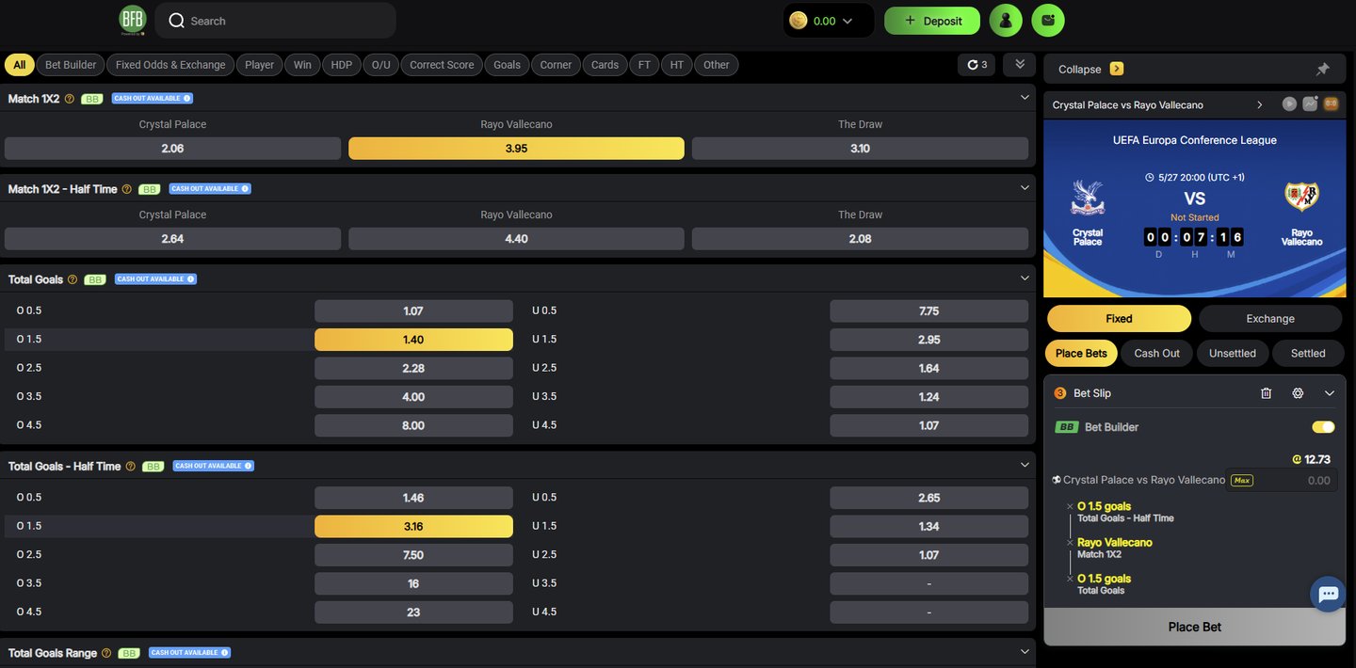
Task: Switch to the Exchange tab
Action: pos(1270,319)
